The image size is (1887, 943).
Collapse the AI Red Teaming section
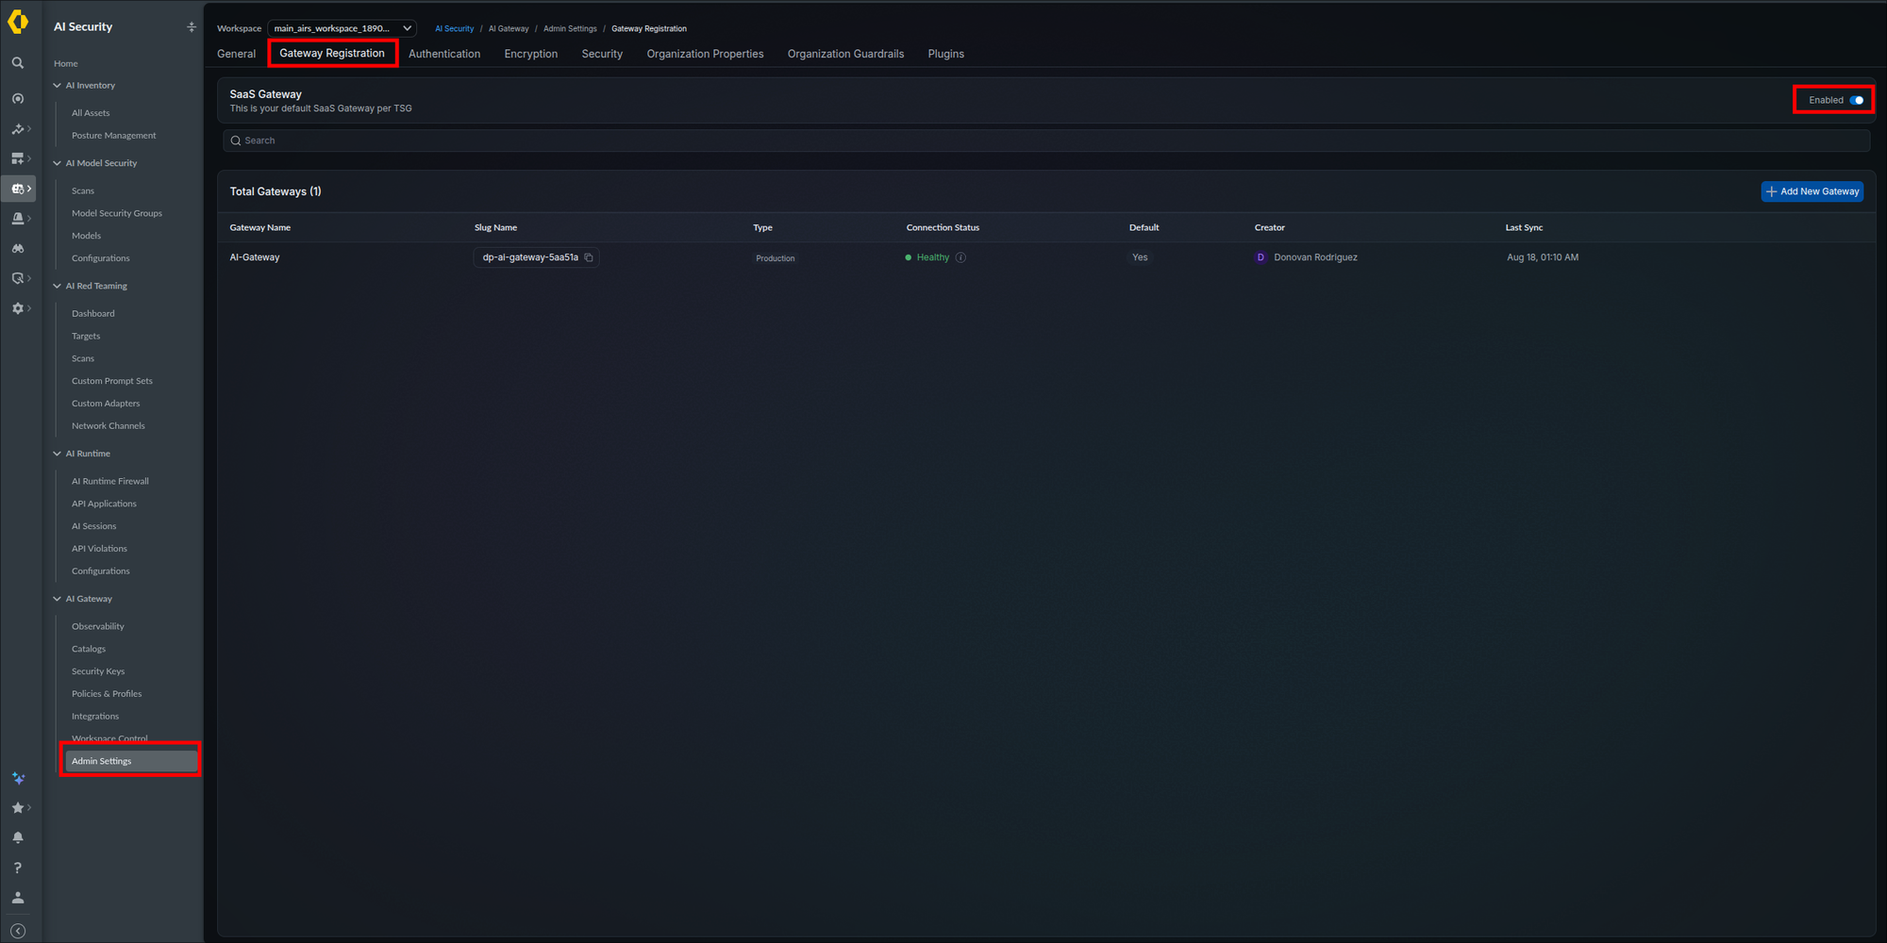pos(58,286)
